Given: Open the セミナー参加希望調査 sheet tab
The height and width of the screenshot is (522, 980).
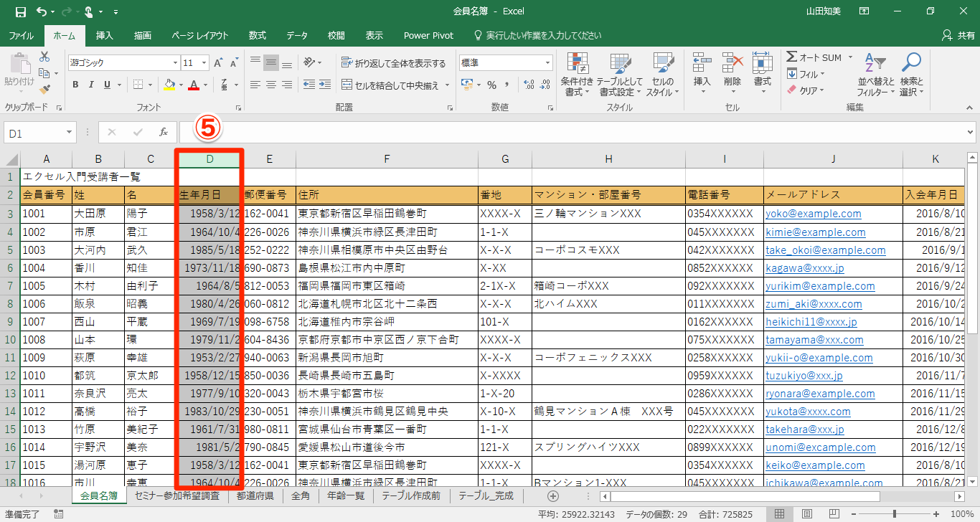Looking at the screenshot, I should tap(176, 495).
